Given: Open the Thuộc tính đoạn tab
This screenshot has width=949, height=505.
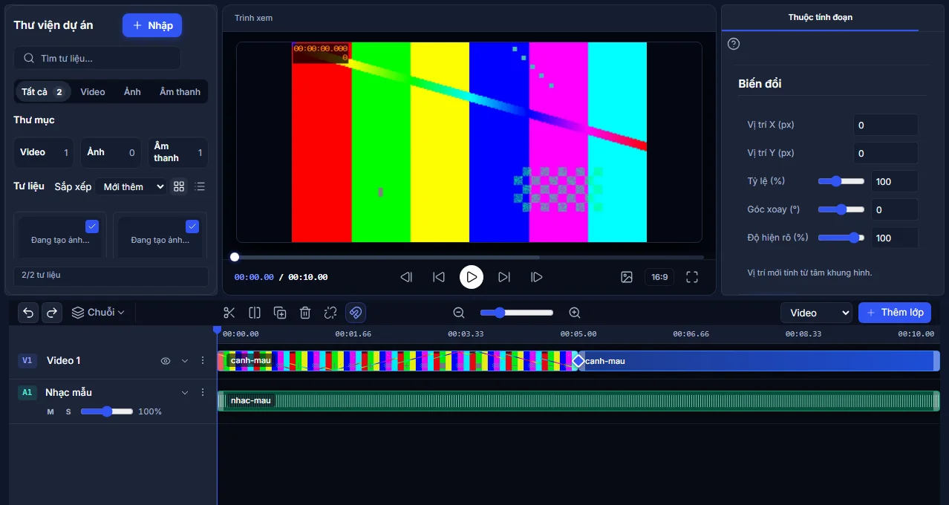Looking at the screenshot, I should pyautogui.click(x=821, y=17).
